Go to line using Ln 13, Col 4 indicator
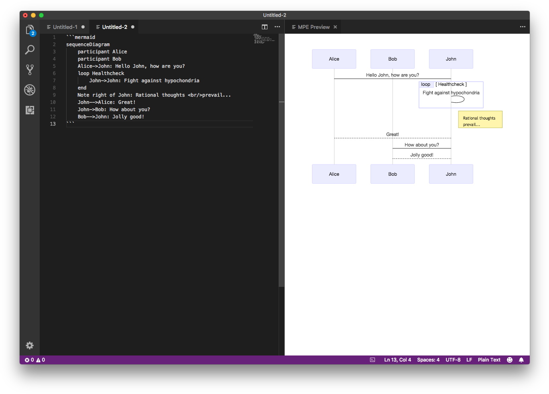Image resolution: width=549 pixels, height=394 pixels. (397, 360)
